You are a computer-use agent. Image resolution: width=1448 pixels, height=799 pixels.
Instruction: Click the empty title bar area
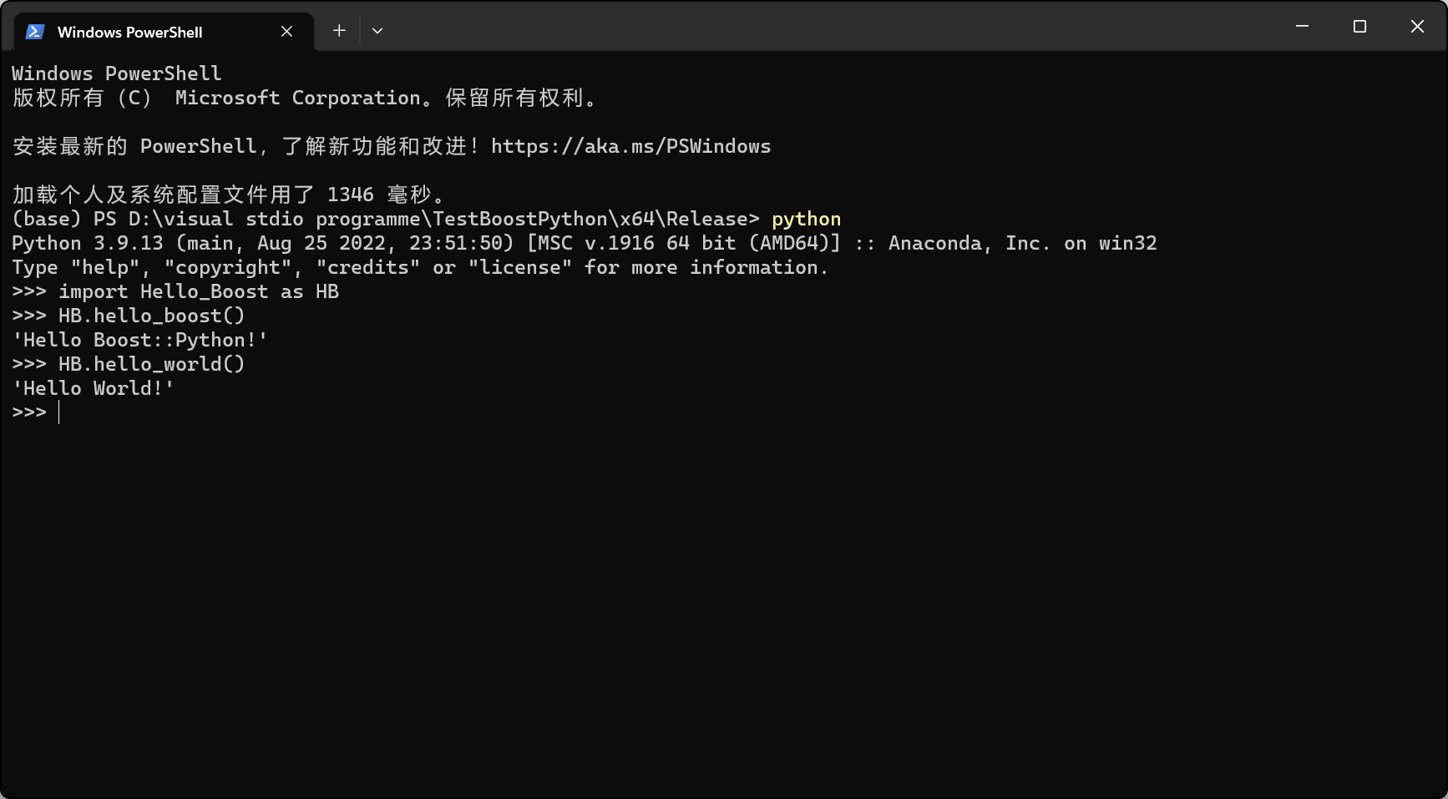coord(835,27)
